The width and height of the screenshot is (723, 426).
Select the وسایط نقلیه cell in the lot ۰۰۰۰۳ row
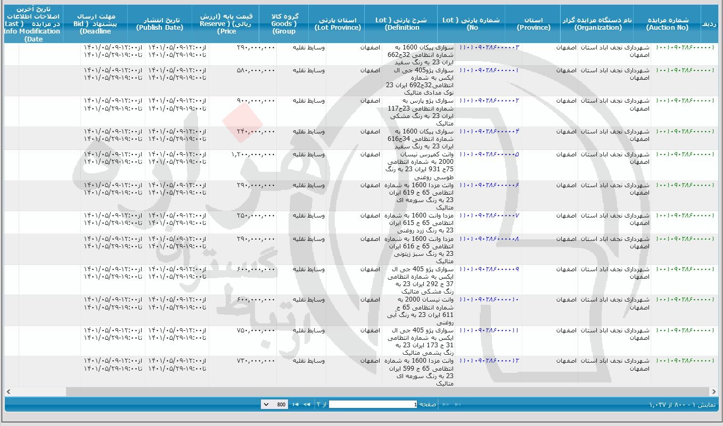click(x=308, y=47)
